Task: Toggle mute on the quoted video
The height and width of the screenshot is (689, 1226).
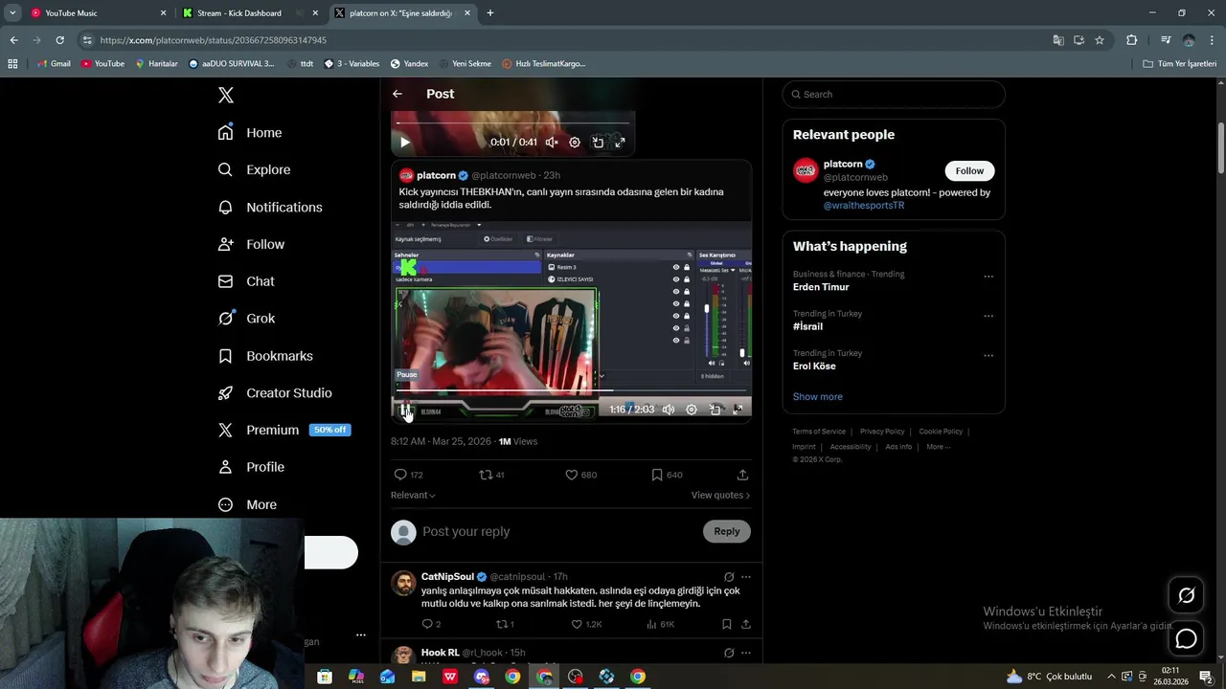Action: 669,410
